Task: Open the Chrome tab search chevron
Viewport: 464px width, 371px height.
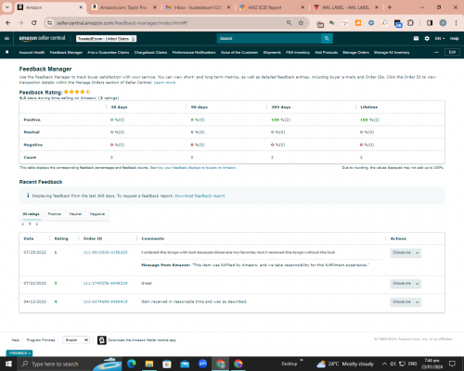Action: pos(7,7)
